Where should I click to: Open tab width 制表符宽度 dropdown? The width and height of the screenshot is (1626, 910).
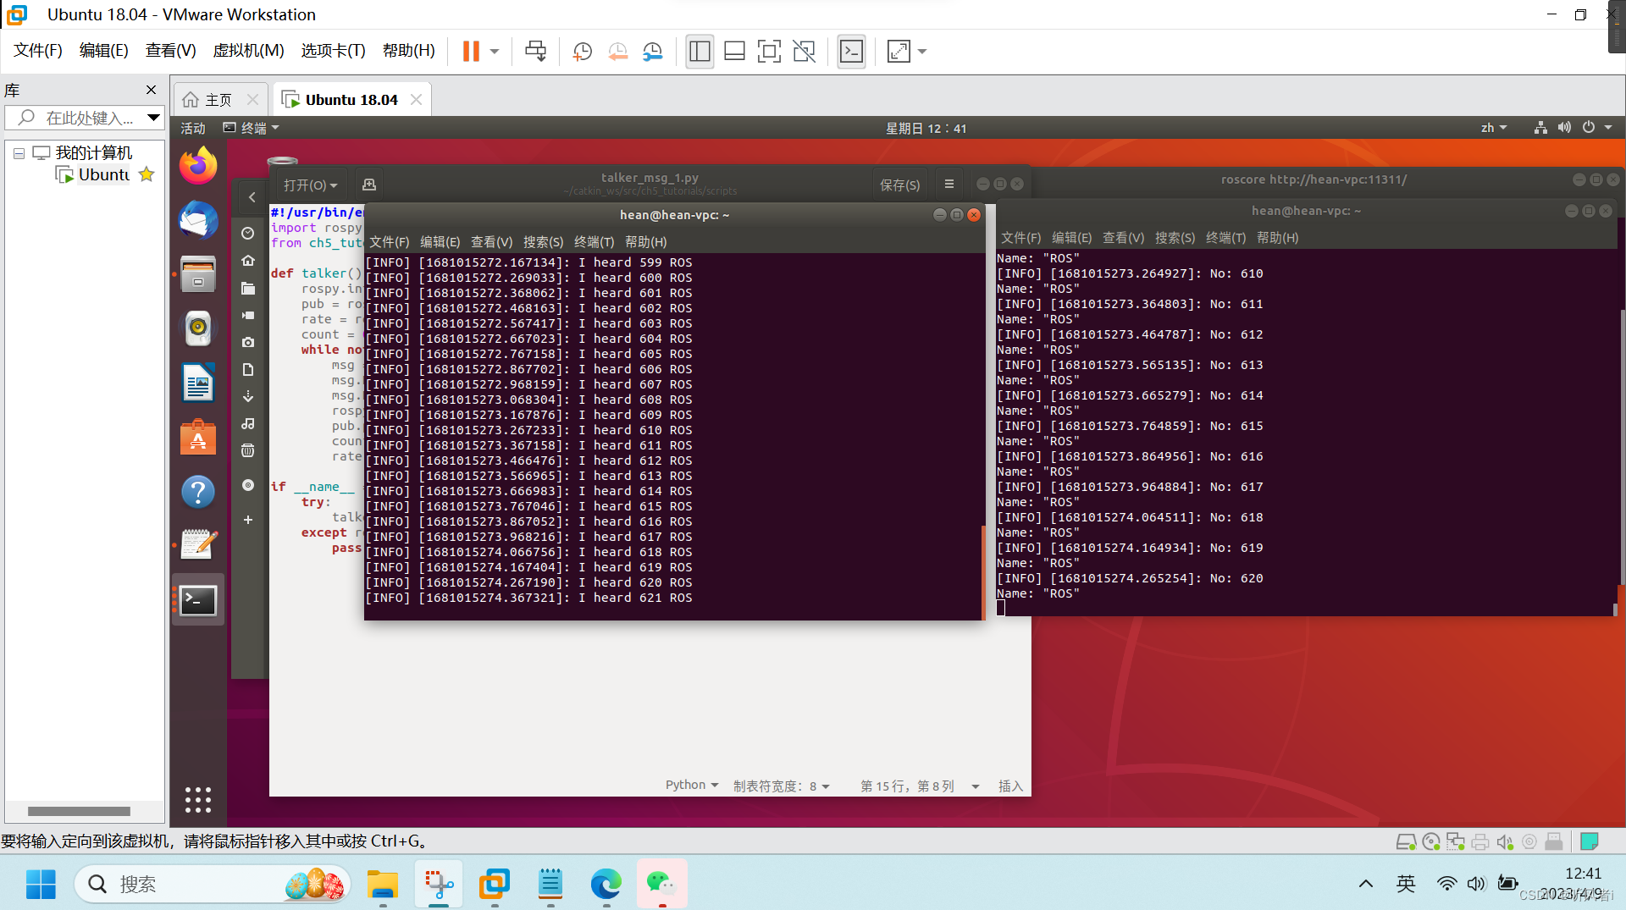pos(782,786)
